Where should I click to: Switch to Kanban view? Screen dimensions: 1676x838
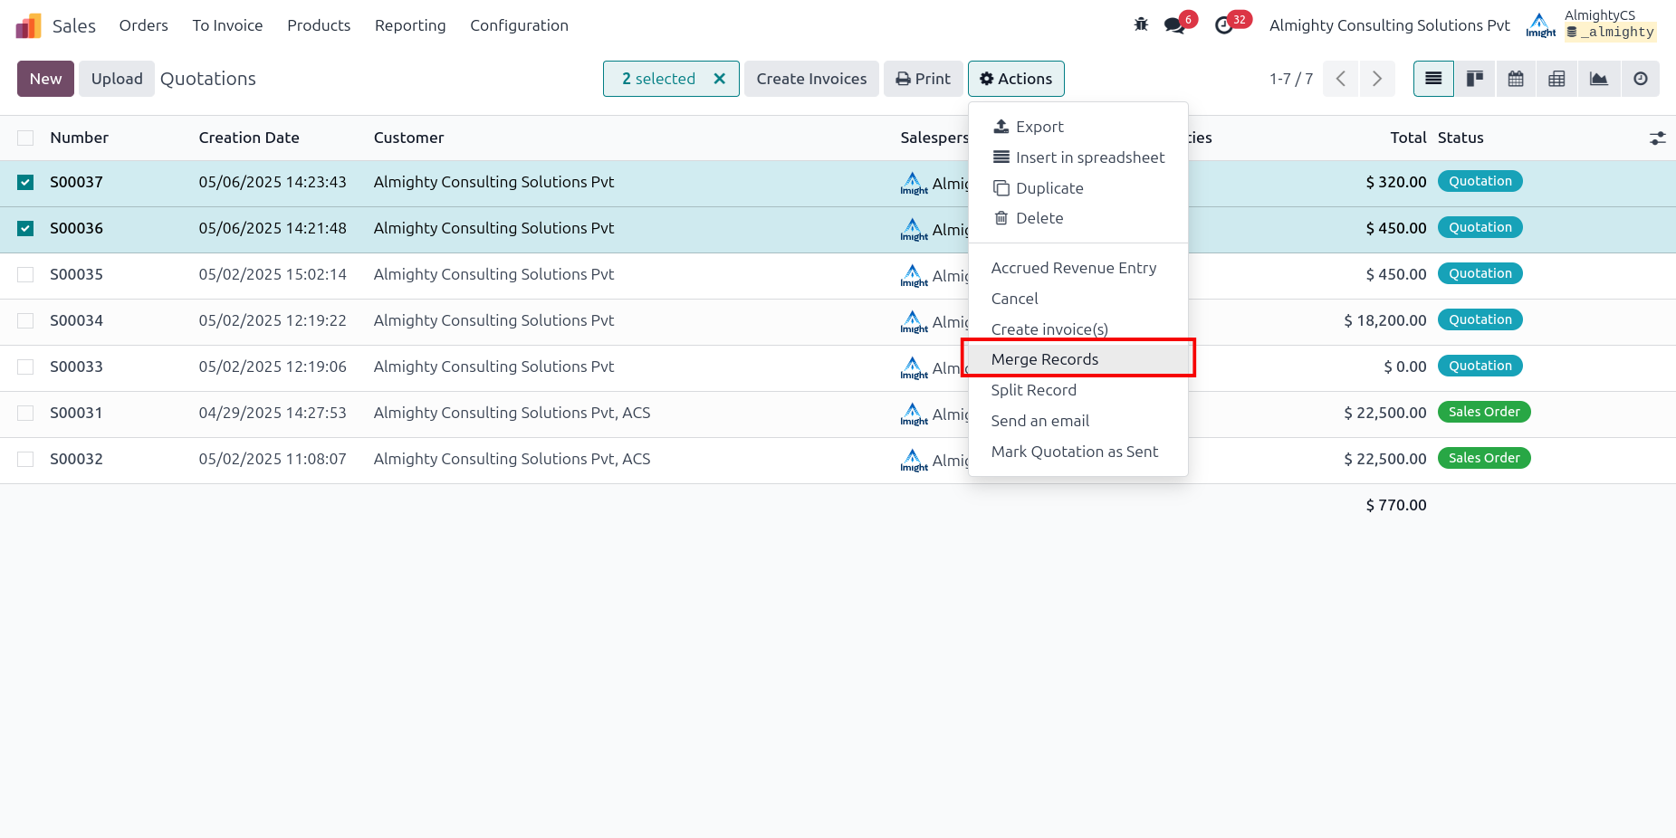tap(1475, 79)
